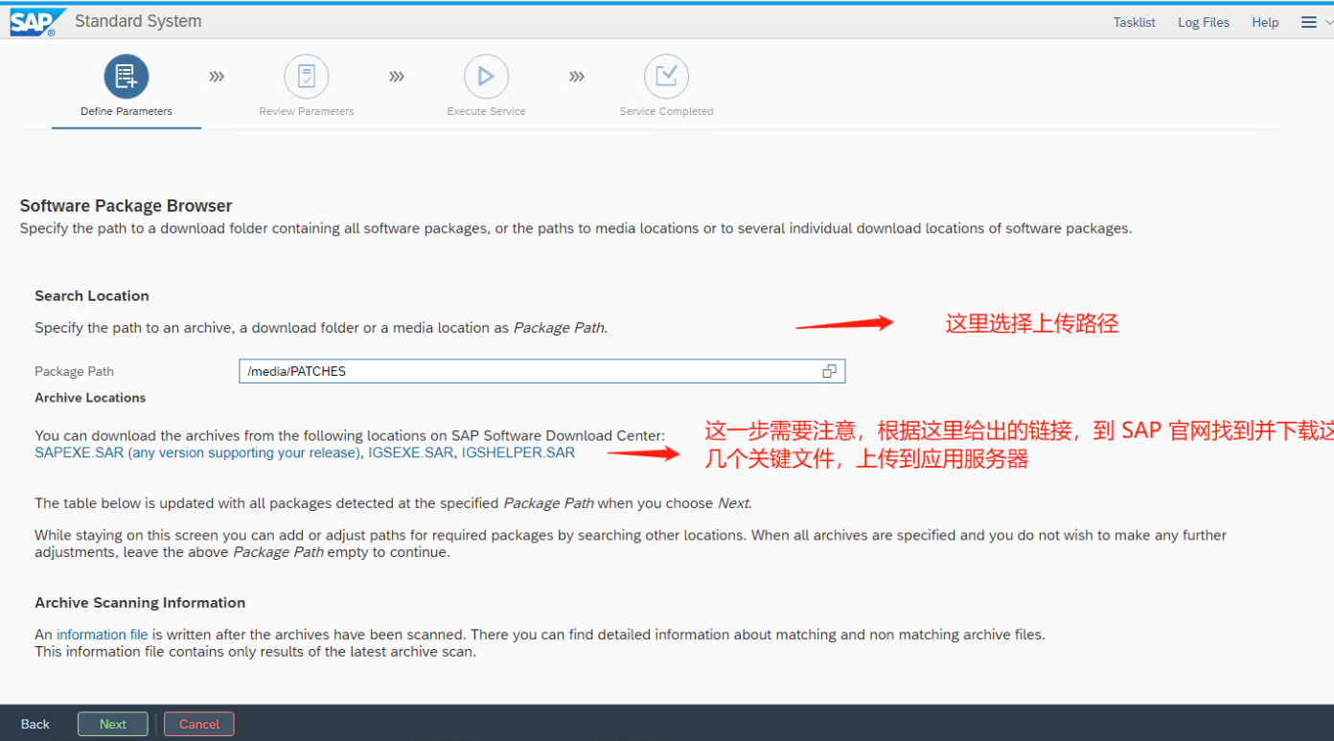Open the information file link
The height and width of the screenshot is (741, 1334).
[102, 635]
